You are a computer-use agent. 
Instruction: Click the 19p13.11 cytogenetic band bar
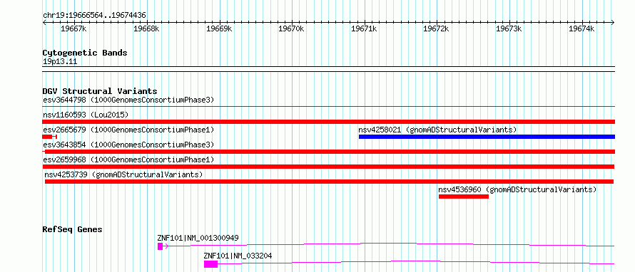click(328, 69)
